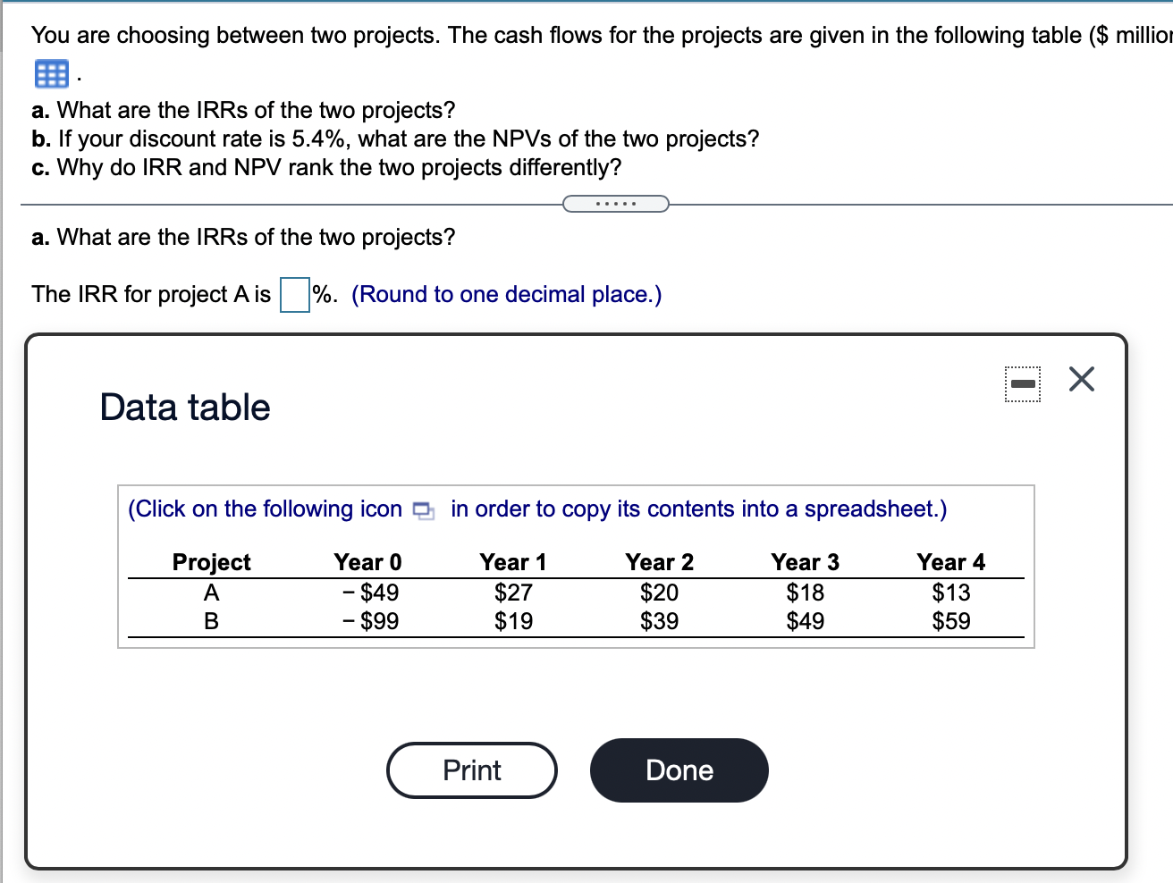Viewport: 1173px width, 883px height.
Task: Click the Project A row label
Action: tap(211, 592)
